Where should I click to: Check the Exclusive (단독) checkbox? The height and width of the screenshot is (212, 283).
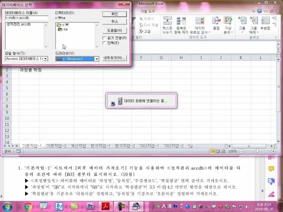(x=104, y=43)
